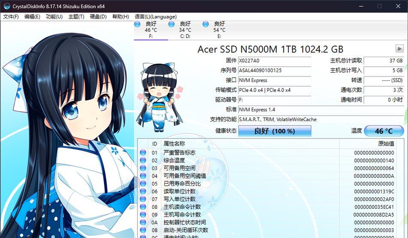This screenshot has width=408, height=238.
Task: Click the power on count value 3 次
Action: [x=384, y=90]
